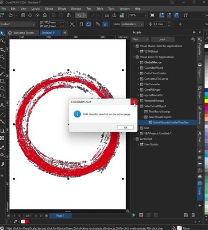This screenshot has height=230, width=208.
Task: Open the undo history dropdown arrow
Action: pos(85,15)
